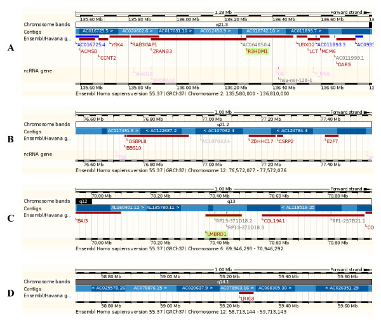The height and width of the screenshot is (324, 381).
Task: Select the q13 chromosome band
Action: pos(231,201)
